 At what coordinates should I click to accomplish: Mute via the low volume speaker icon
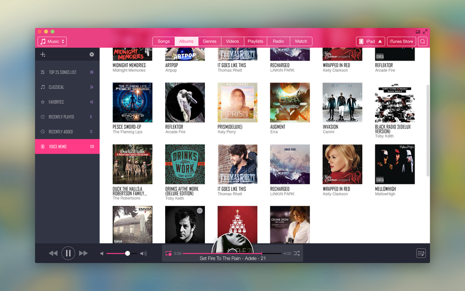coord(102,254)
